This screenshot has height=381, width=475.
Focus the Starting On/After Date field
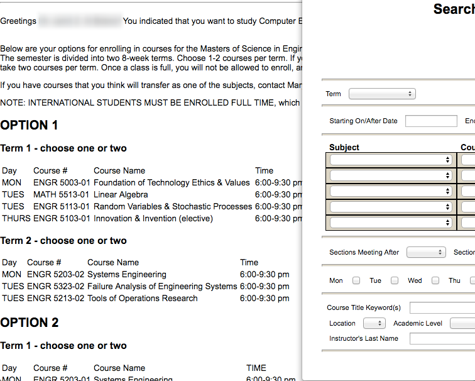[431, 121]
